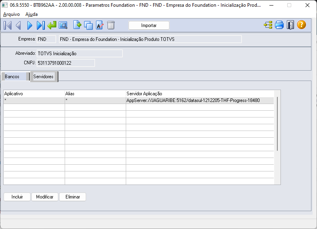This screenshot has height=229, width=317.
Task: Open the Ajuda menu
Action: (x=31, y=14)
